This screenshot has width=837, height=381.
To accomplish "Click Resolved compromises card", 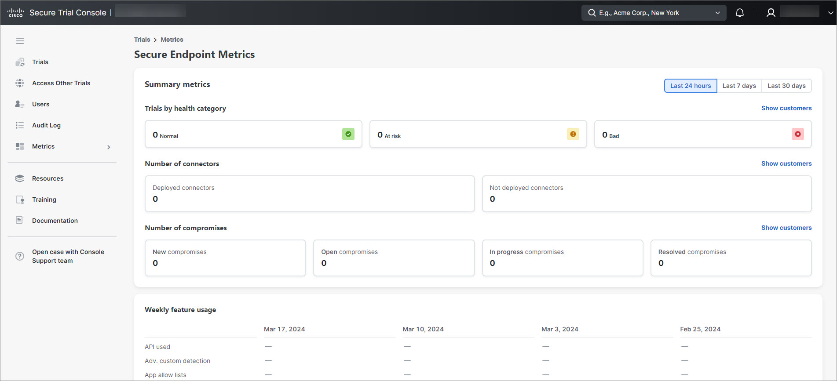I will click(x=731, y=258).
